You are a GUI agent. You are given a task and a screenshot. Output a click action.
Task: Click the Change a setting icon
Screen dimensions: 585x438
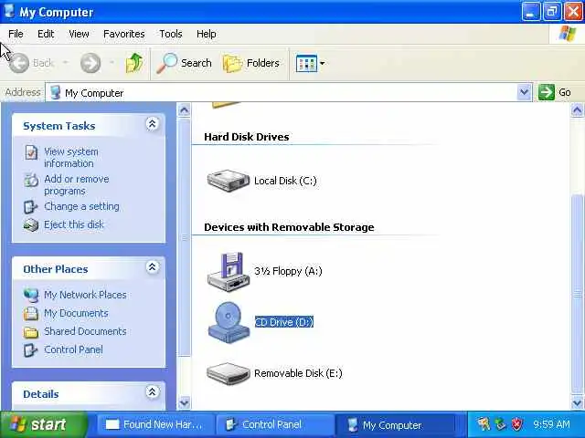tap(30, 207)
